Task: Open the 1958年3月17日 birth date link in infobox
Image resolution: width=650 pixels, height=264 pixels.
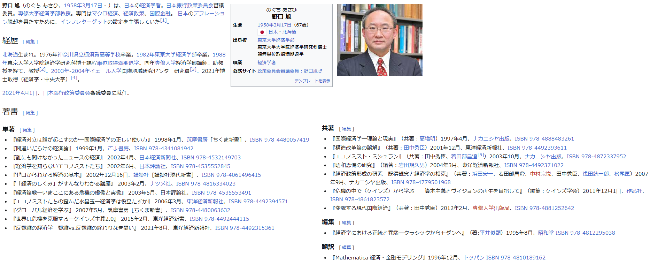Action: 274,25
